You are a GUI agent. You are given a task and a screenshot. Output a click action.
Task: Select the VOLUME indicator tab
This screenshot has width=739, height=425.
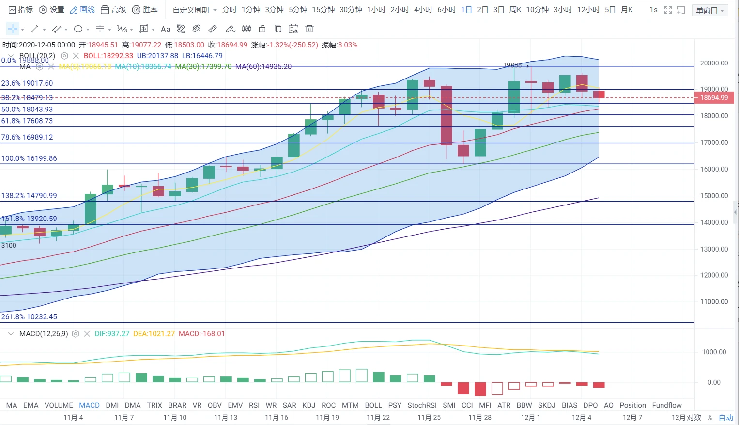[x=59, y=405]
